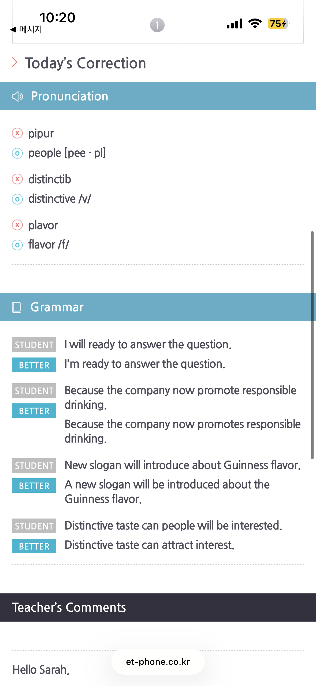Tap the et-phone.co.kr address pill
This screenshot has height=686, width=316.
[x=158, y=662]
